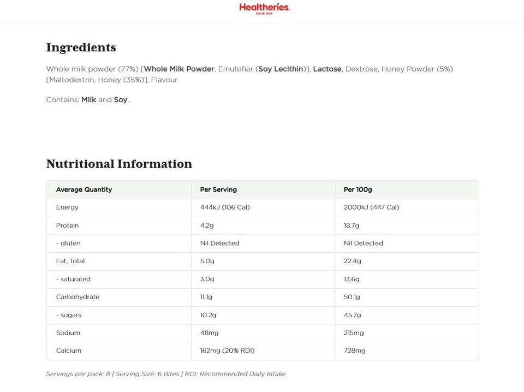Click the Per Serving column header
The image size is (524, 392).
[x=218, y=189]
